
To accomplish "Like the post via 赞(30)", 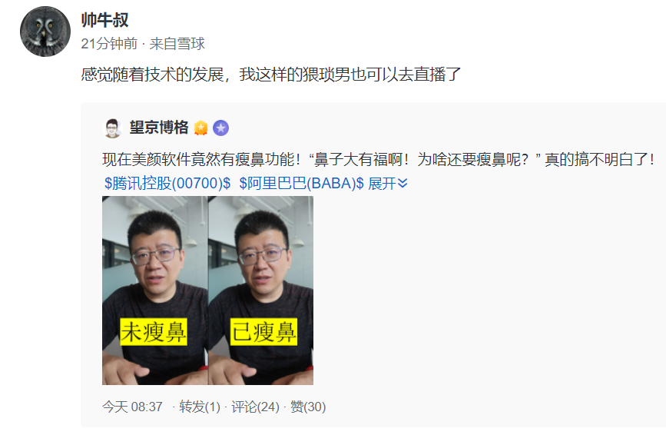I will click(x=308, y=407).
